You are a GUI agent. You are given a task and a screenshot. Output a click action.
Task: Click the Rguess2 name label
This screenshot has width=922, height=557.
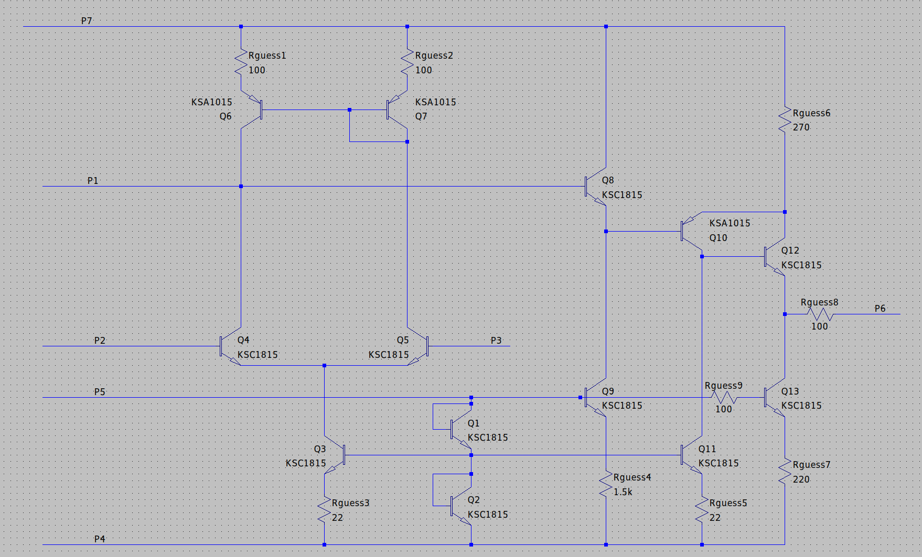pos(434,56)
